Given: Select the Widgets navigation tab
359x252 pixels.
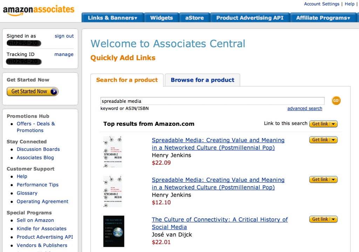Looking at the screenshot, I should pyautogui.click(x=161, y=18).
